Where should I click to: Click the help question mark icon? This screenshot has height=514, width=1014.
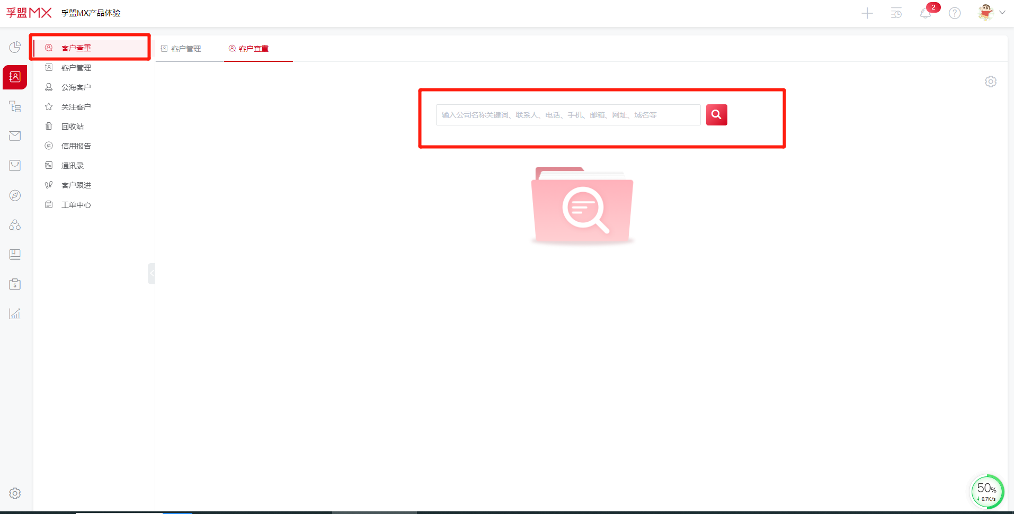(x=955, y=13)
